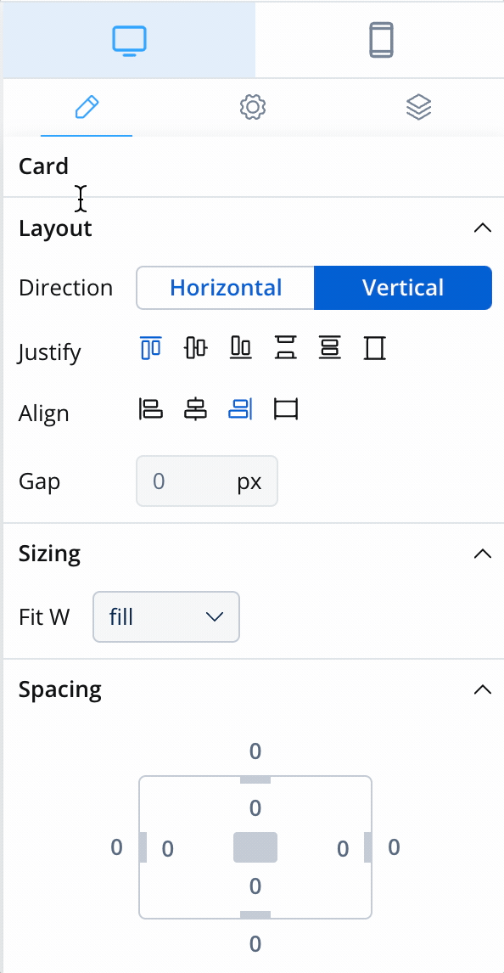The width and height of the screenshot is (504, 973).
Task: Select align stretch icon
Action: [286, 409]
